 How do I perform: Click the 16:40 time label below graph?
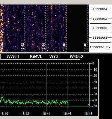4,114
